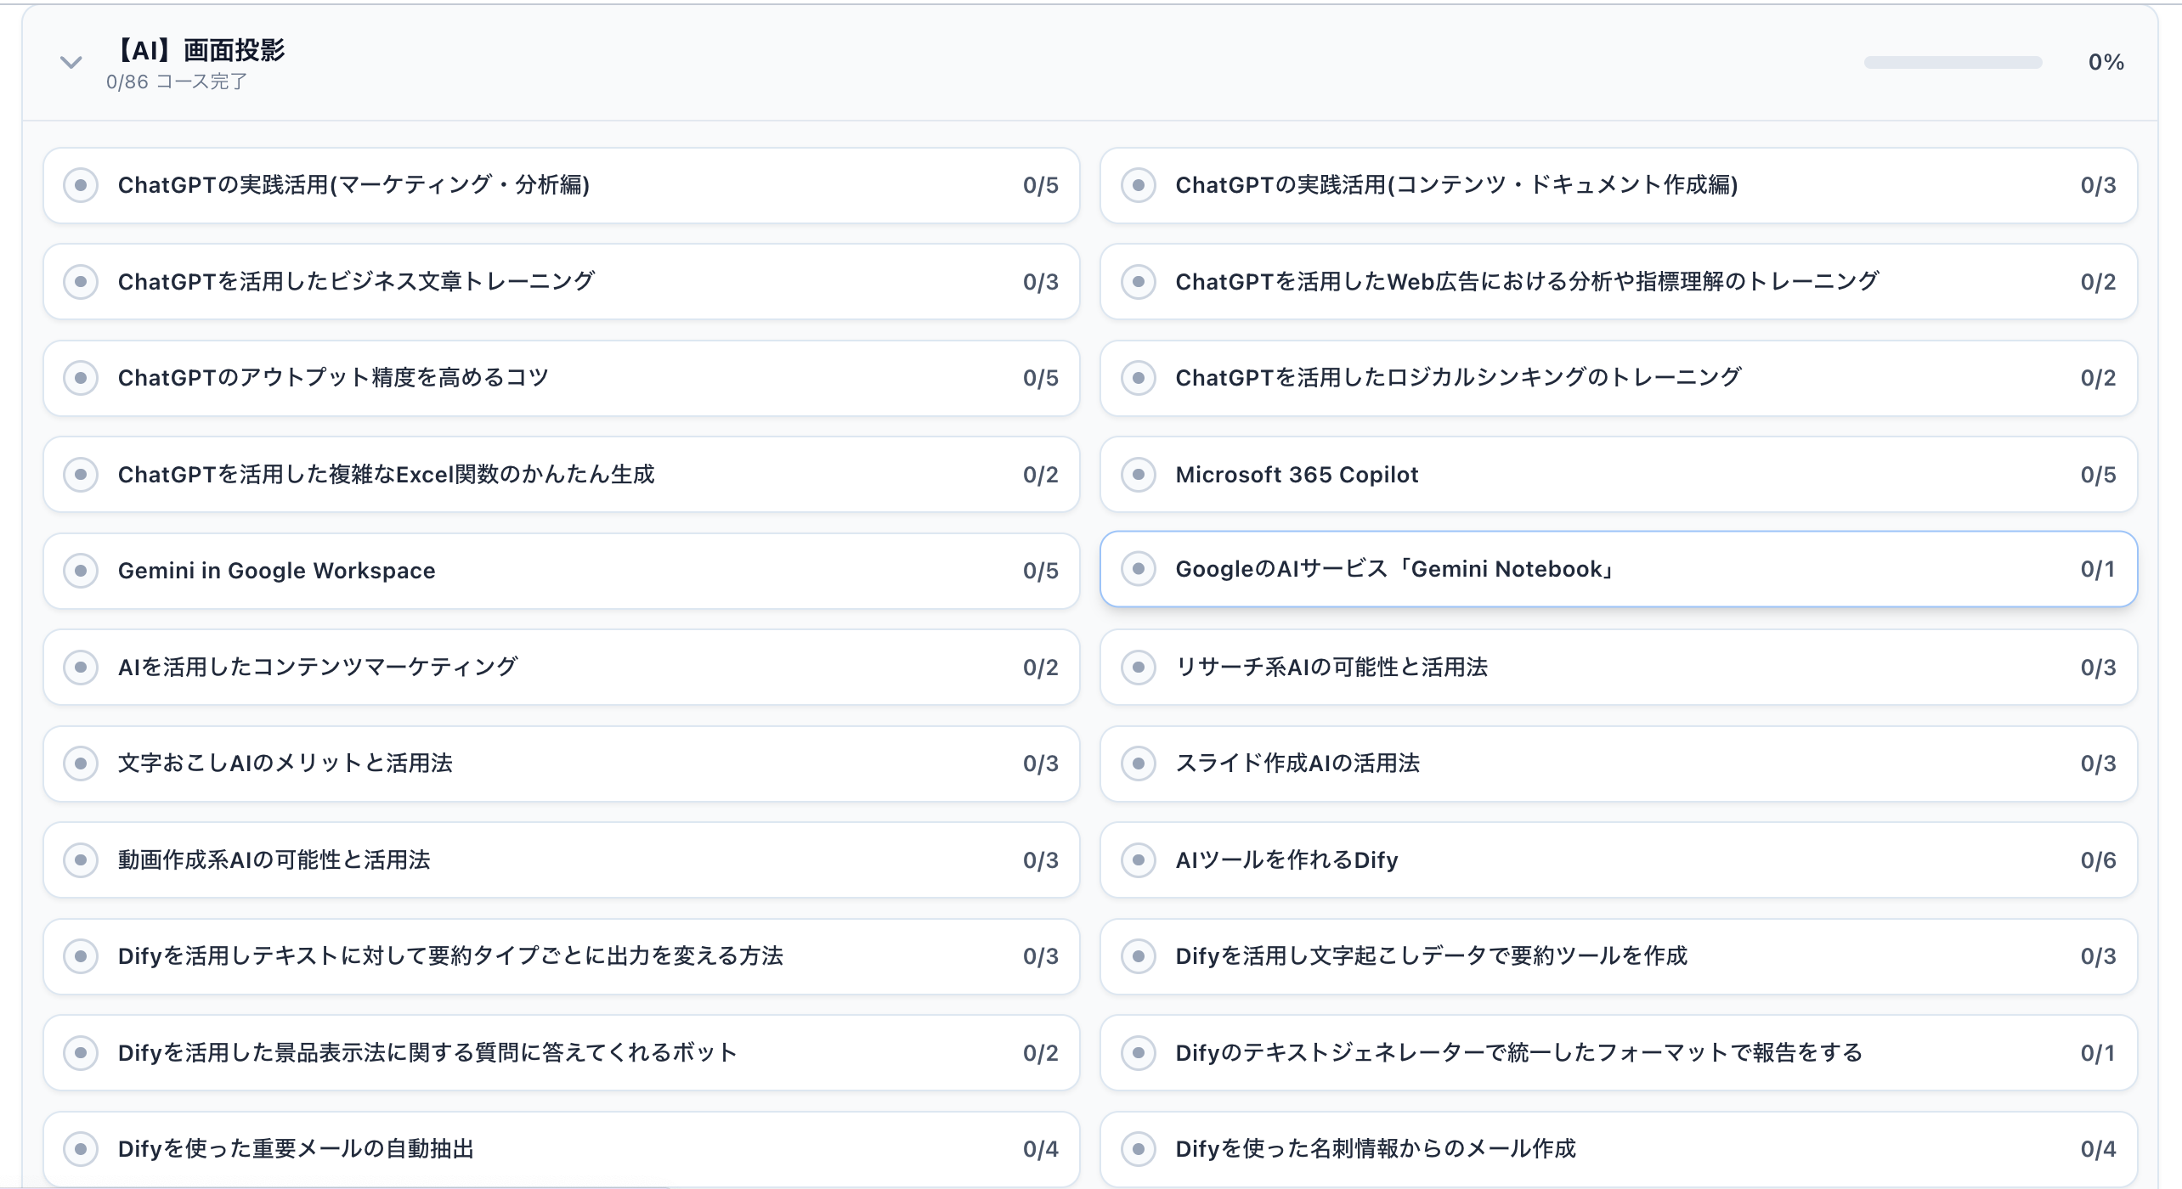2182x1189 pixels.
Task: Click status circle for Difyを使った名刺情報からのメール作成
Action: point(1139,1149)
